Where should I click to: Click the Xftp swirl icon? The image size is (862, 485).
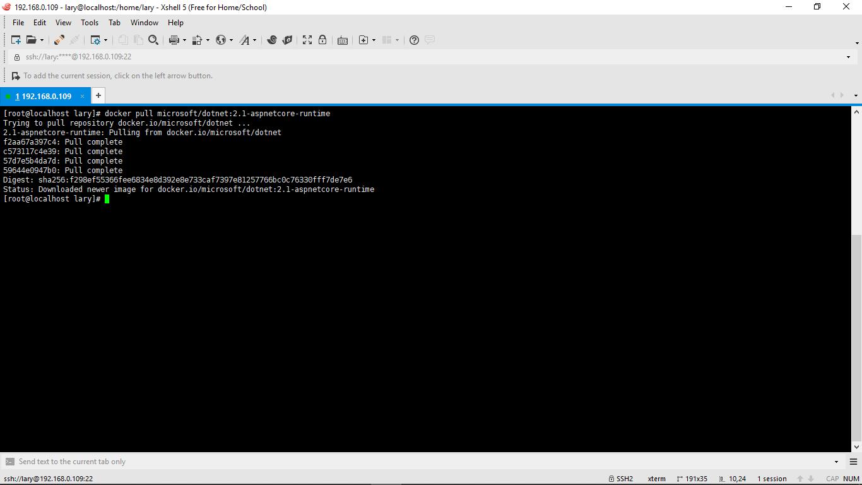coord(272,40)
